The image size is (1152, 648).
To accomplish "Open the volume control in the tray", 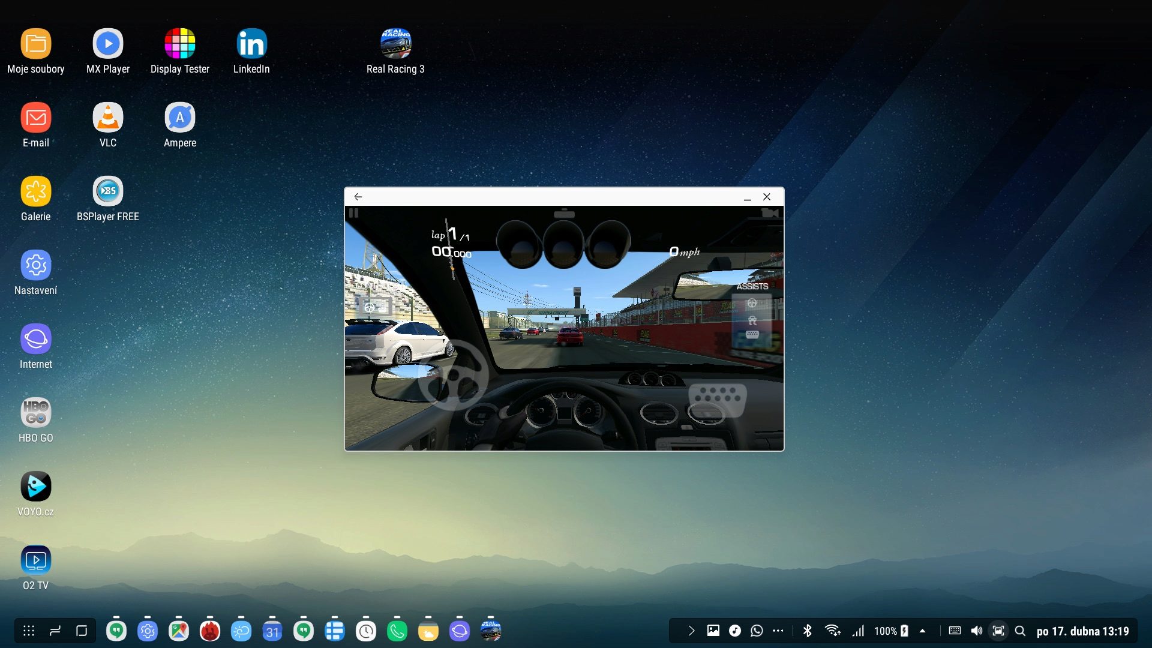I will [x=976, y=631].
